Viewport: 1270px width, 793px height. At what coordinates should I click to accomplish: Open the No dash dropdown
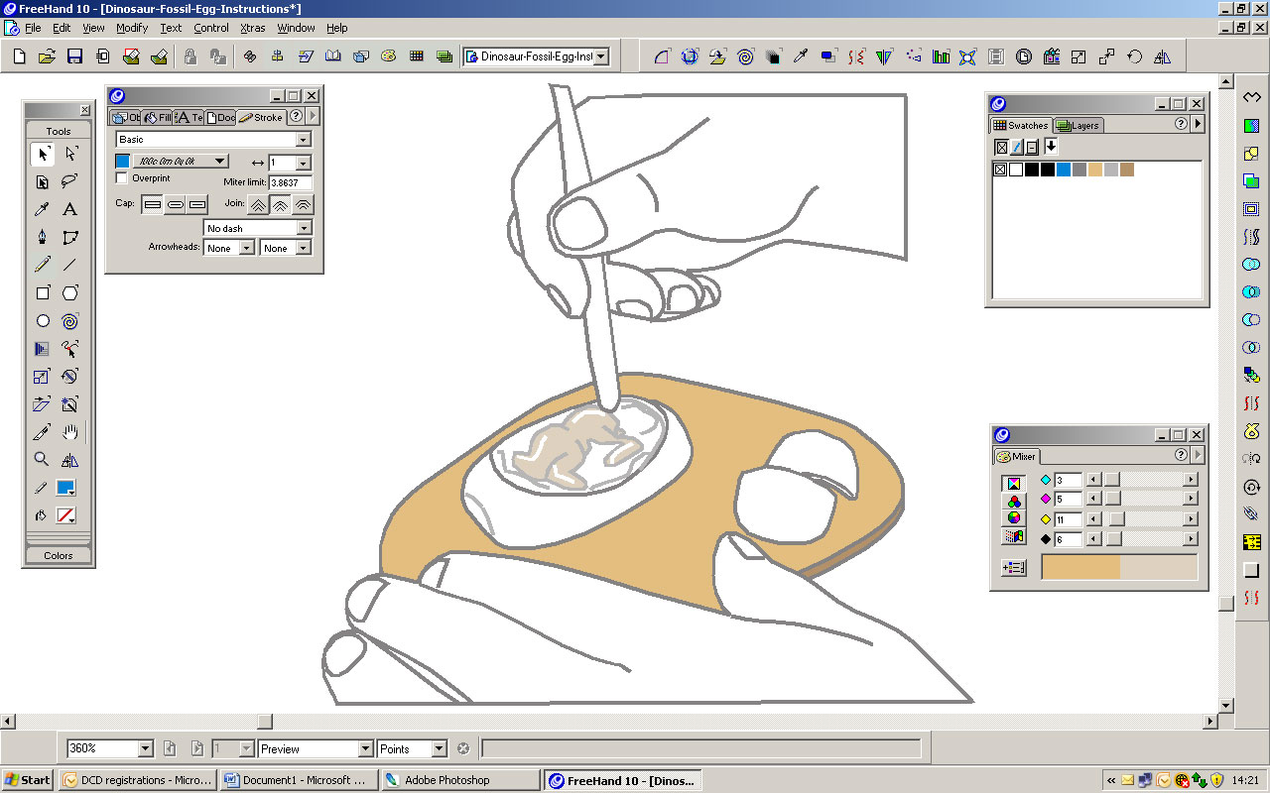258,228
